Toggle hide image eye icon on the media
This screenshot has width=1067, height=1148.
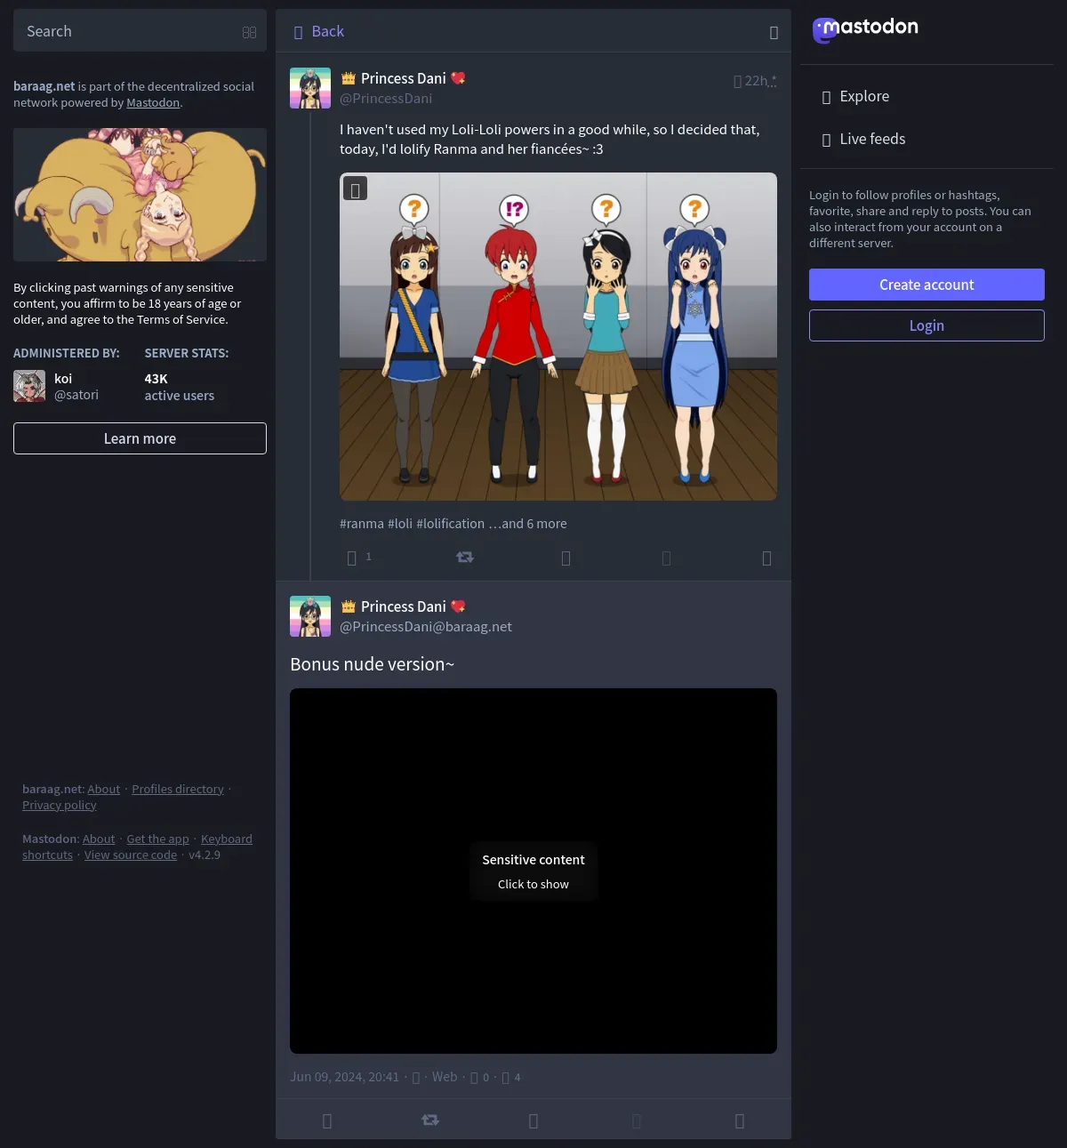[355, 189]
